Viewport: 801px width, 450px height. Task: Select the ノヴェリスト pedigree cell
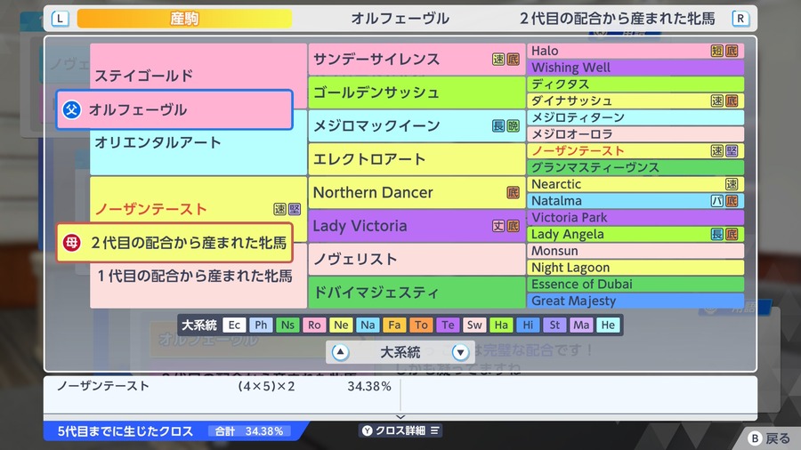tap(417, 259)
